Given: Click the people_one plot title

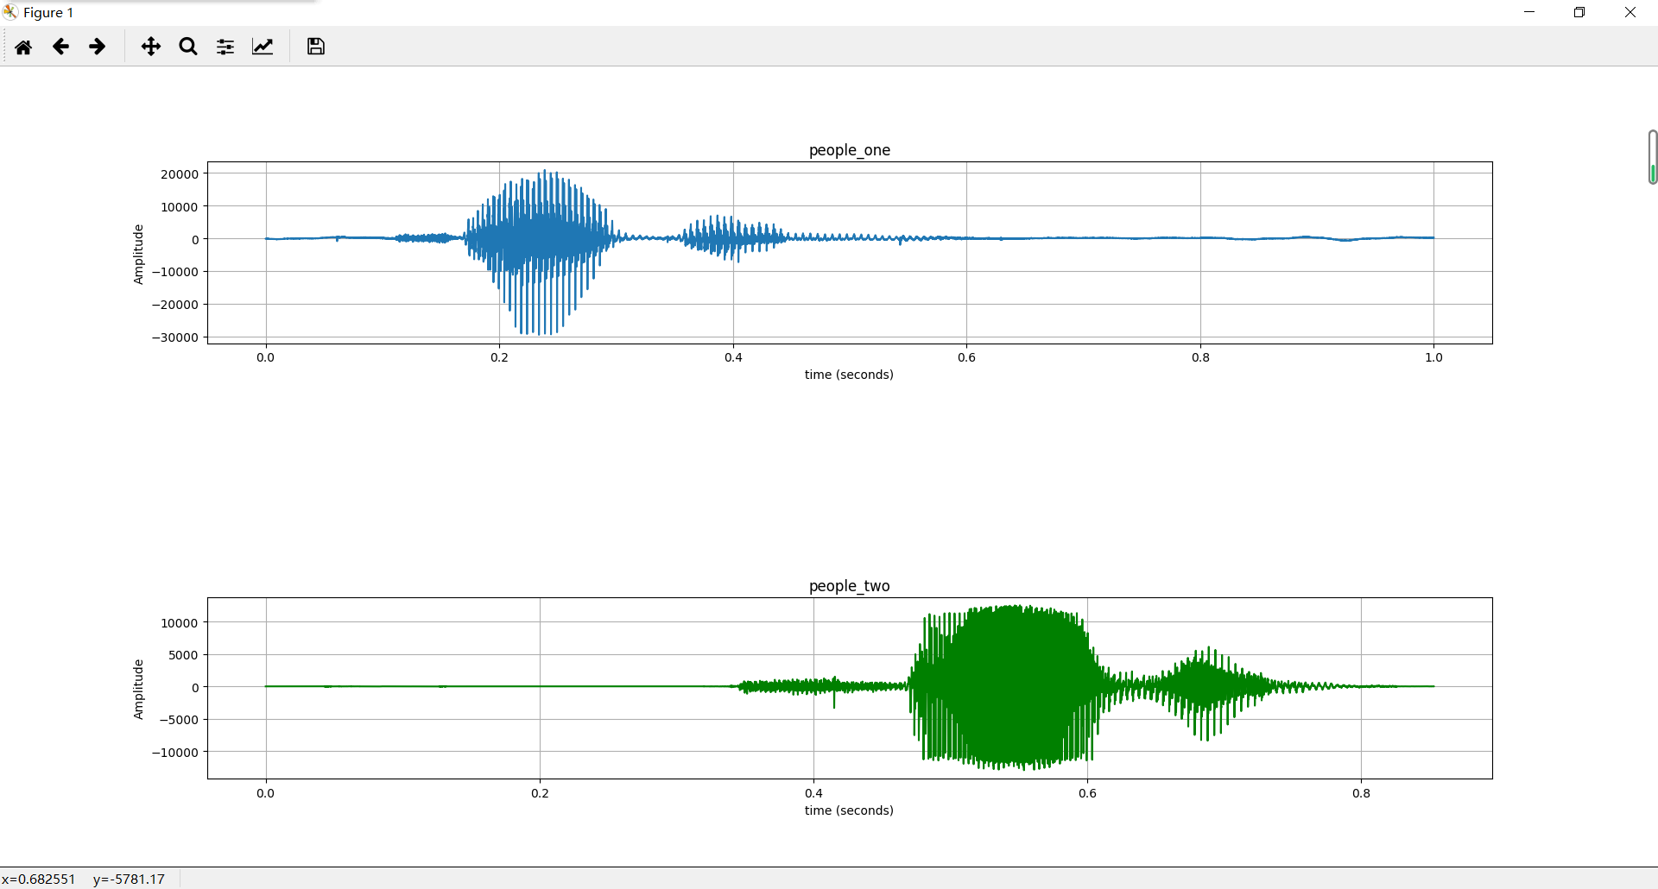Looking at the screenshot, I should (x=850, y=150).
